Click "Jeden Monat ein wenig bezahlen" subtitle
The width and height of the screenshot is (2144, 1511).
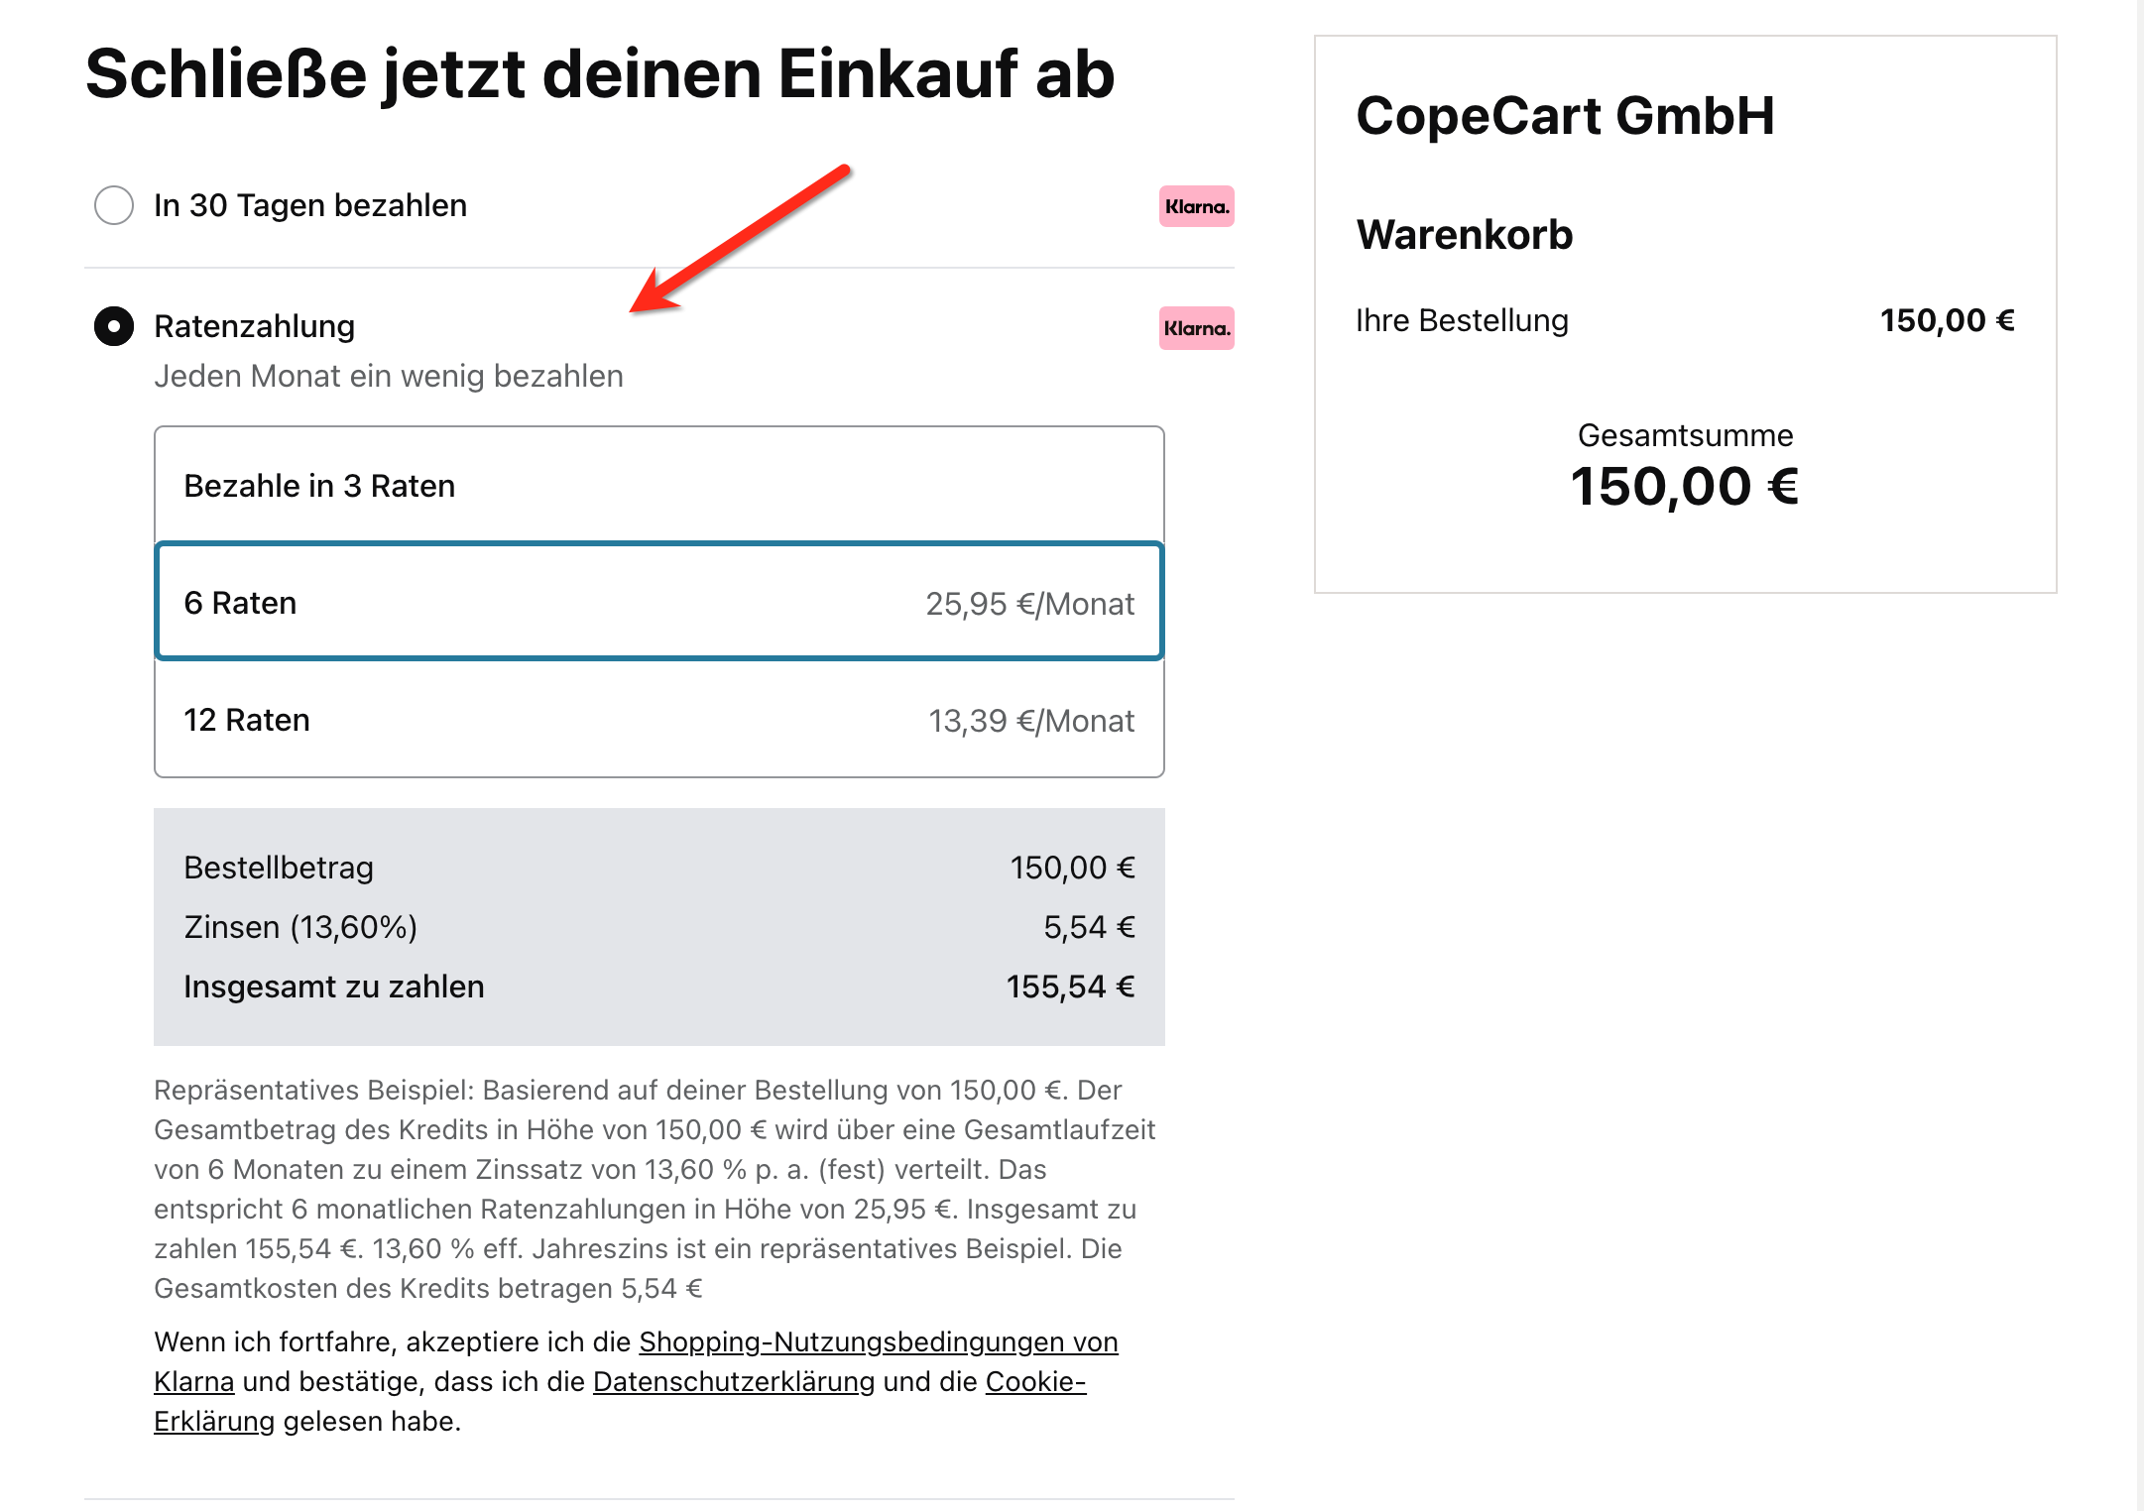[x=388, y=376]
